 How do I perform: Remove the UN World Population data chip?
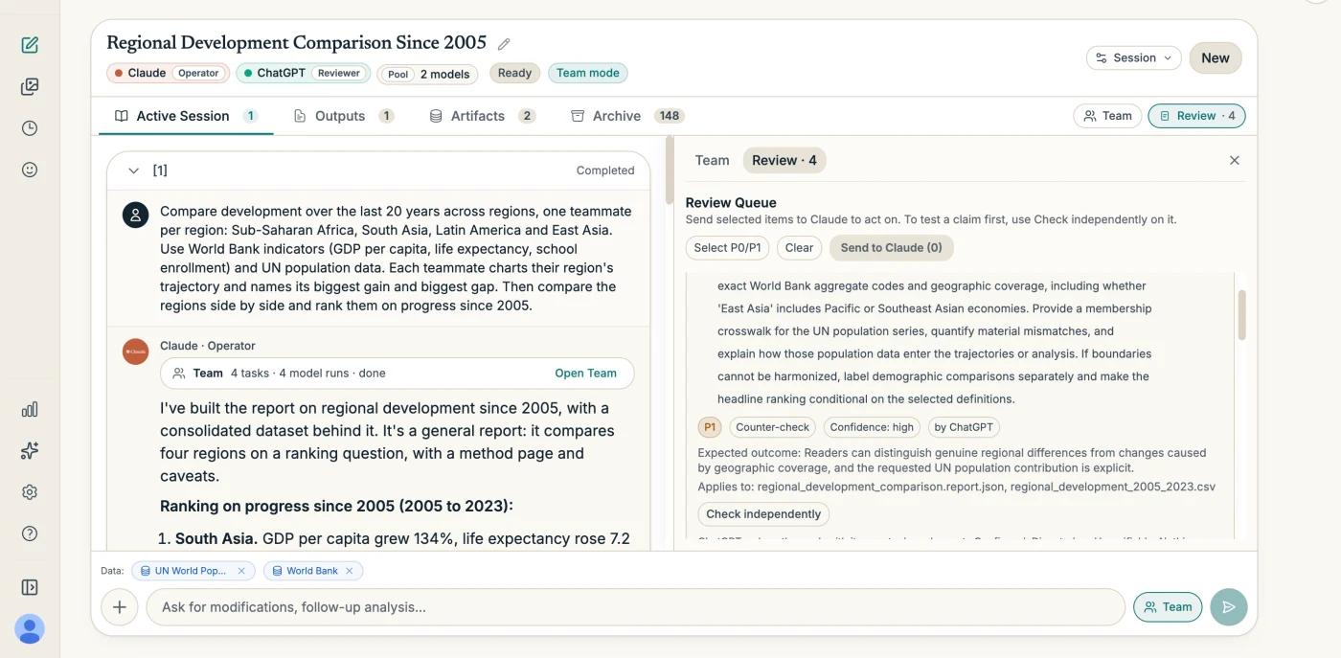pos(241,571)
